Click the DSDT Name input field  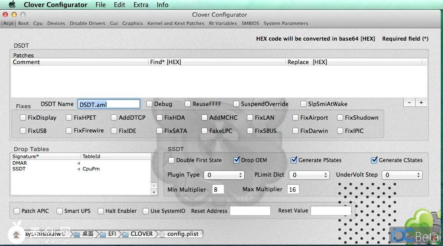pyautogui.click(x=109, y=104)
